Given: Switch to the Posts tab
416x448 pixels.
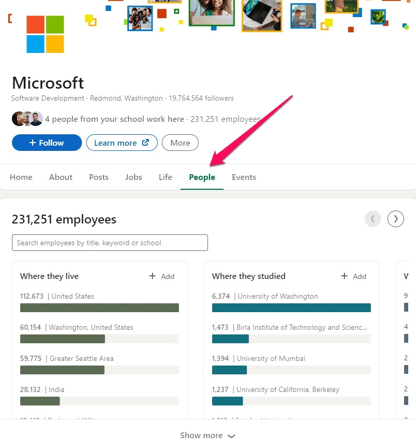Looking at the screenshot, I should pos(99,177).
